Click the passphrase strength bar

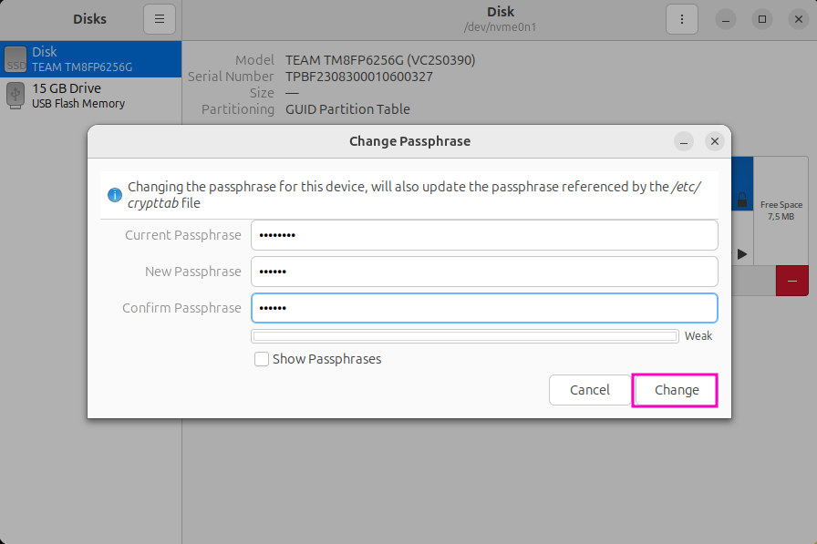coord(465,336)
